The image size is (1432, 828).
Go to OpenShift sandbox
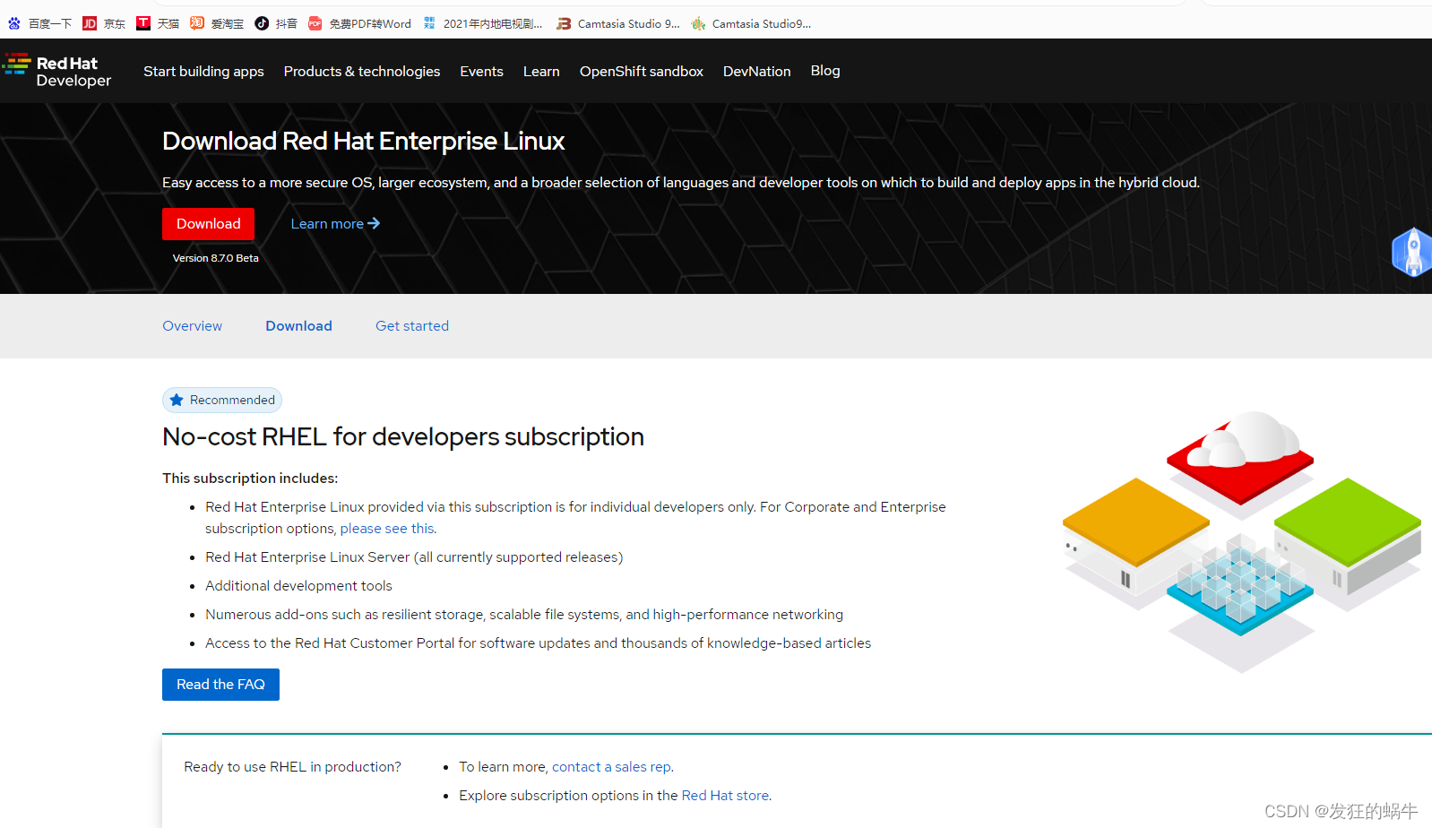(642, 71)
